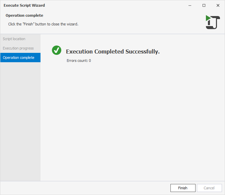Viewport: 225px width, 195px height.
Task: Click the Finish button
Action: pos(183,188)
